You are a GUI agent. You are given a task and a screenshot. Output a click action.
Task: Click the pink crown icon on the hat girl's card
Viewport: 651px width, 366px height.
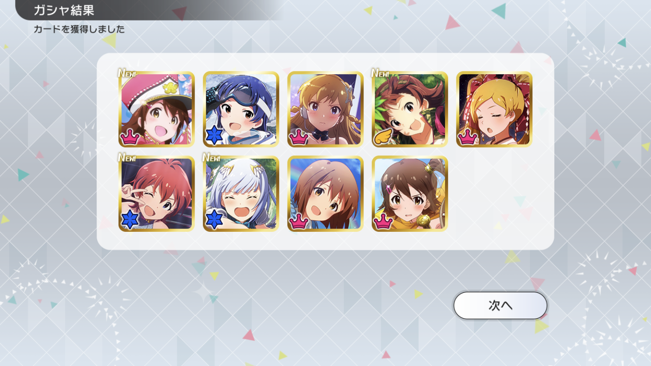click(x=130, y=137)
